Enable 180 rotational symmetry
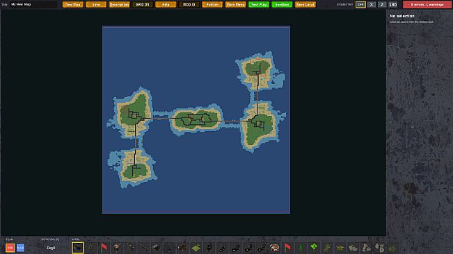 click(392, 5)
